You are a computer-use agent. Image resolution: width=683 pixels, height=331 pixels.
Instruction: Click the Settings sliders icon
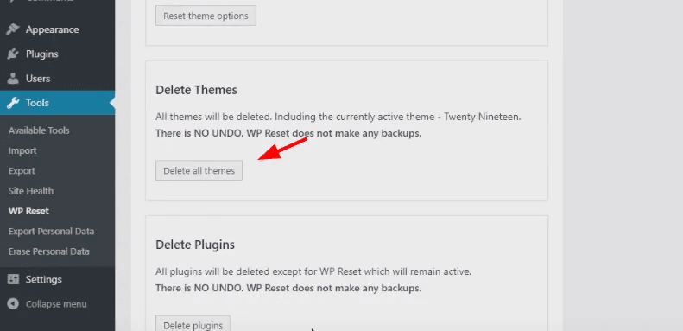tap(14, 279)
